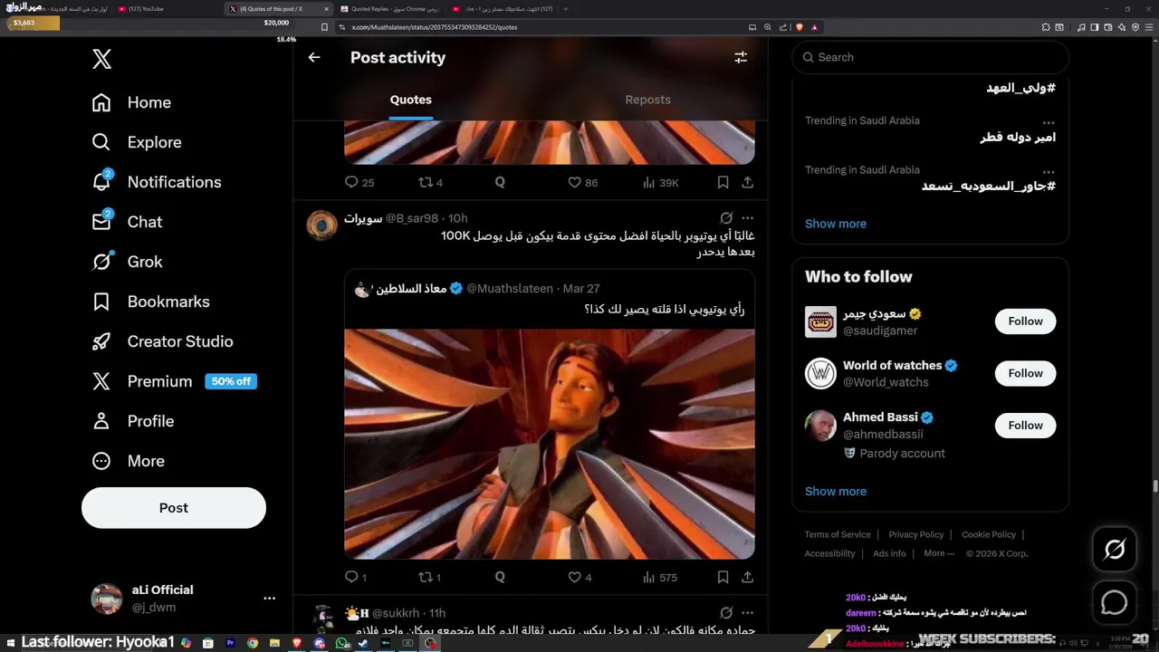
Task: Open Chat messages
Action: 127,222
